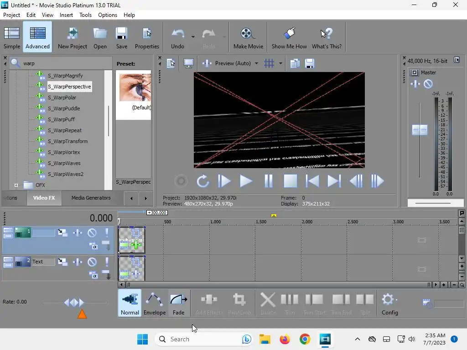
Task: Activate What's This help
Action: pyautogui.click(x=327, y=37)
